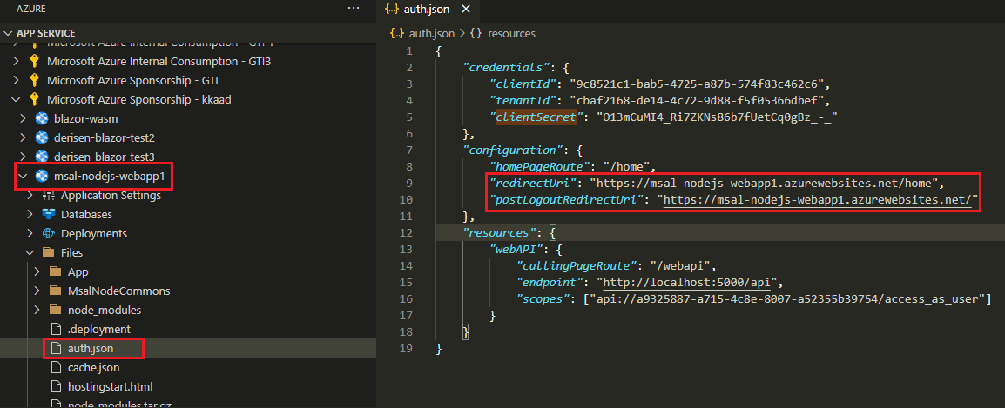Click the derisen-blazor-test3 web app icon
1005x408 pixels.
tap(43, 157)
